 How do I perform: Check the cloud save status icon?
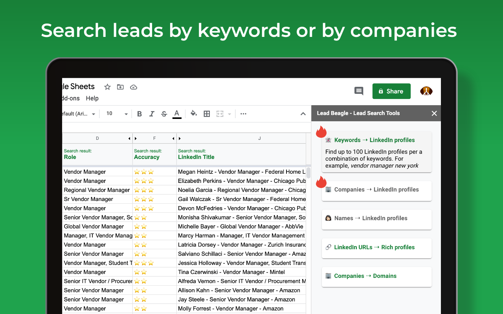pos(134,87)
